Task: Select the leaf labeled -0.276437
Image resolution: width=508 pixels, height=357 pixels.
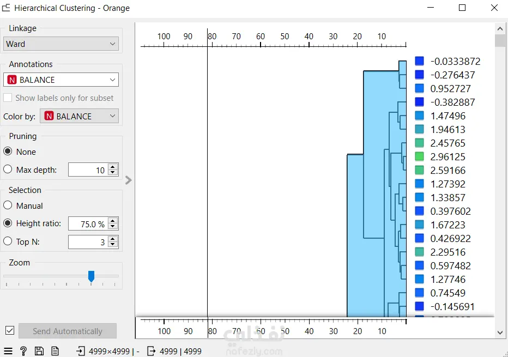Action: [x=452, y=75]
